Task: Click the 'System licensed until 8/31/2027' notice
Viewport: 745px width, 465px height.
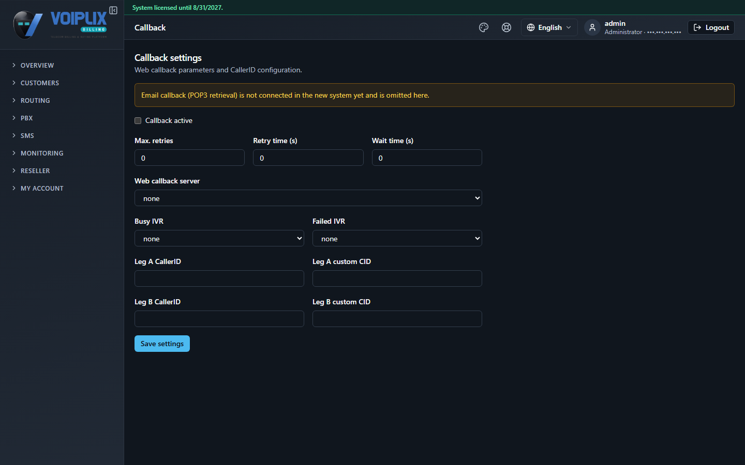Action: 177,8
